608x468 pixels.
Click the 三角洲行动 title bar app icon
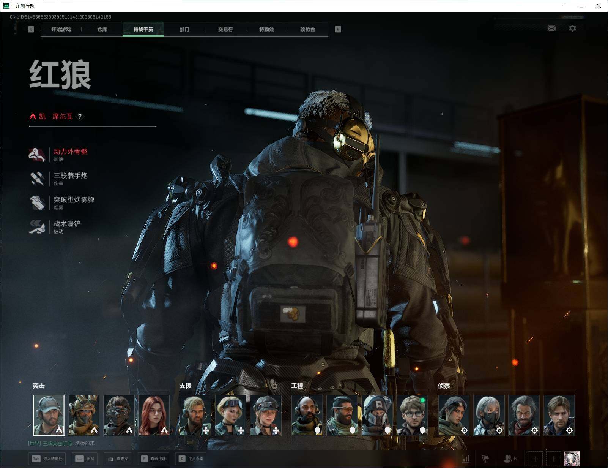click(6, 6)
